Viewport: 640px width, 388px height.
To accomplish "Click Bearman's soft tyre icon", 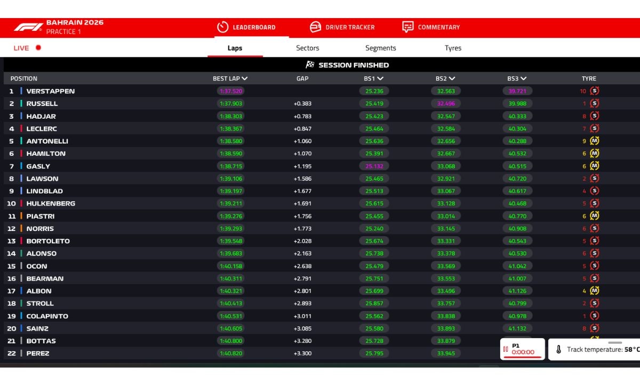I will pyautogui.click(x=595, y=278).
